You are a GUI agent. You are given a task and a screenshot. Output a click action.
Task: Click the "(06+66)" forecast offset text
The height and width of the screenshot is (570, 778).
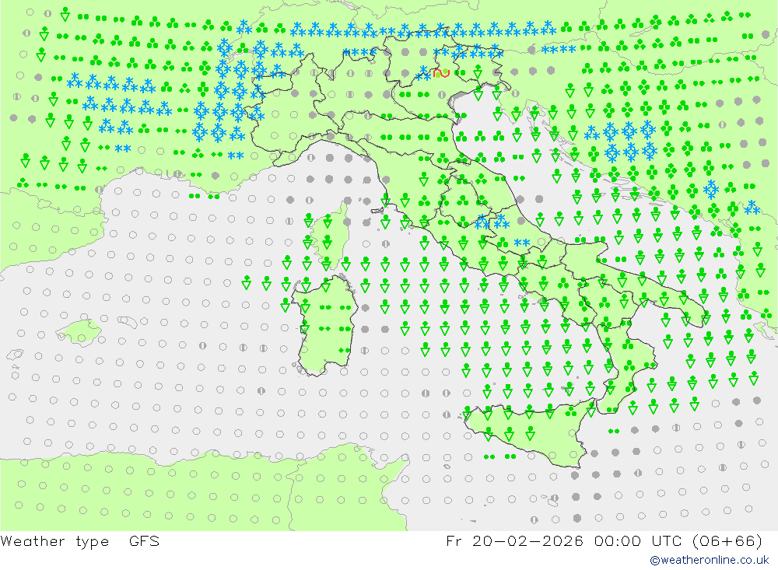pos(727,540)
